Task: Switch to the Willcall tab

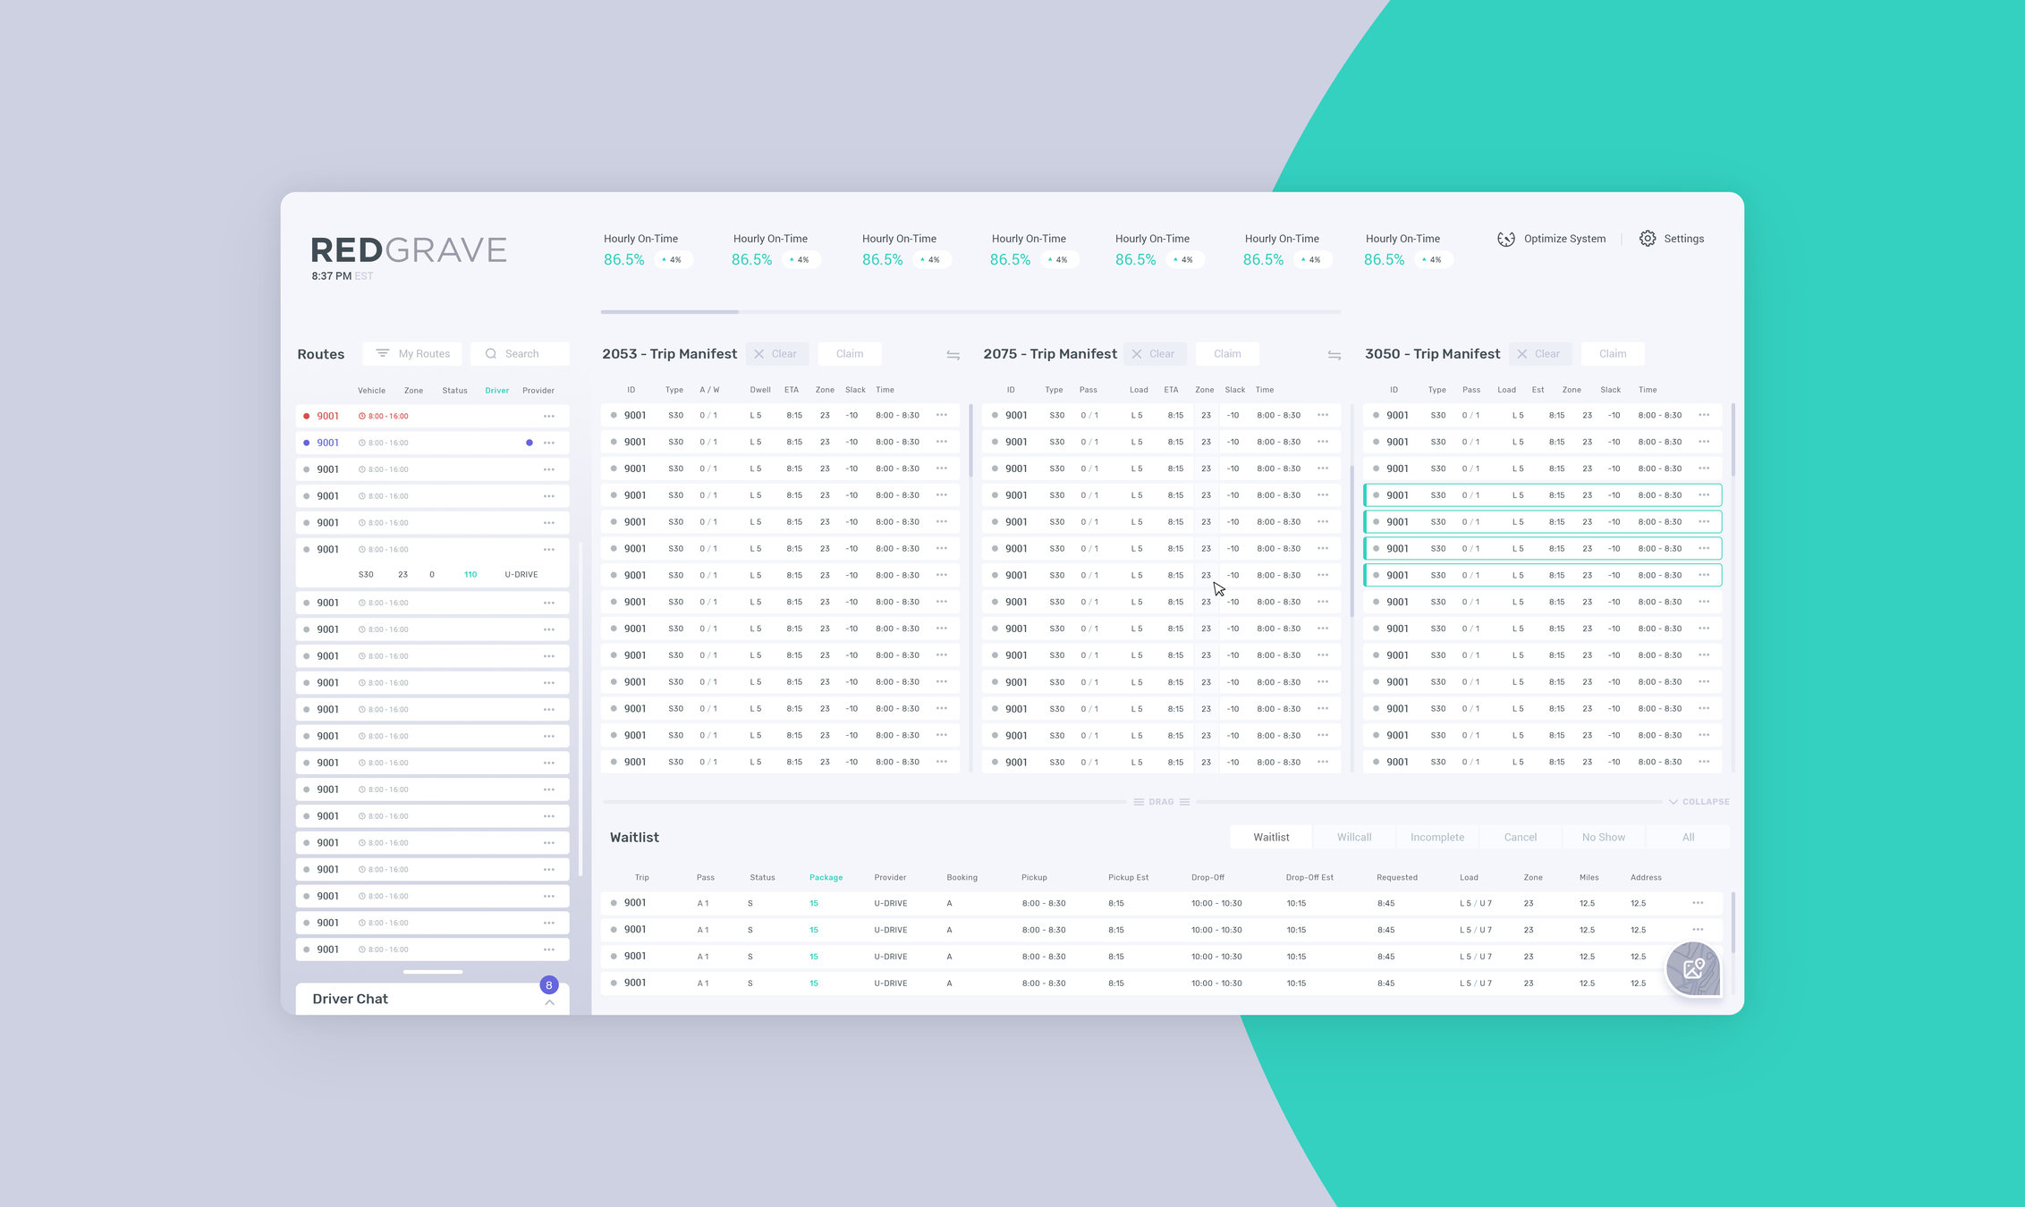Action: pos(1353,838)
